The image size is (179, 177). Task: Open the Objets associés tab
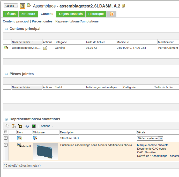[x=71, y=14]
